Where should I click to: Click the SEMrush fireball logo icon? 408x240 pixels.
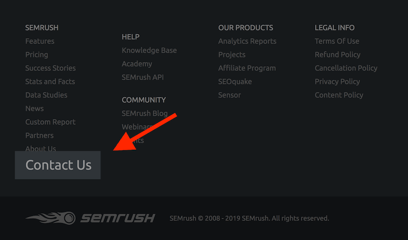(x=51, y=218)
